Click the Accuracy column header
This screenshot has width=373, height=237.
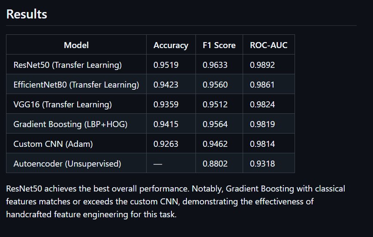point(171,45)
